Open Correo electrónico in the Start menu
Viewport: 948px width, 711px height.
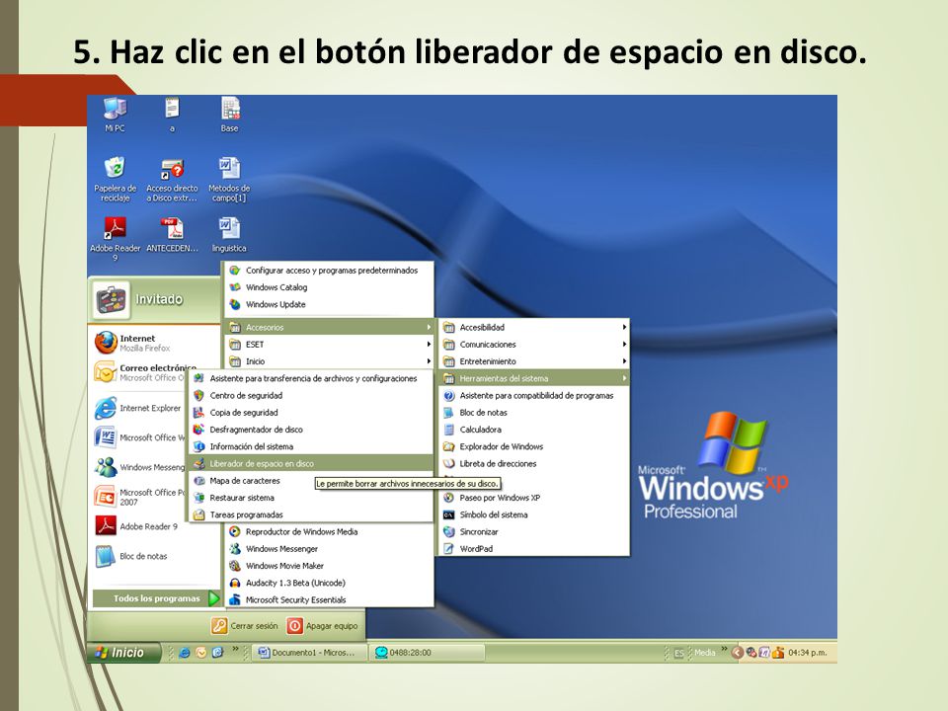click(x=145, y=372)
